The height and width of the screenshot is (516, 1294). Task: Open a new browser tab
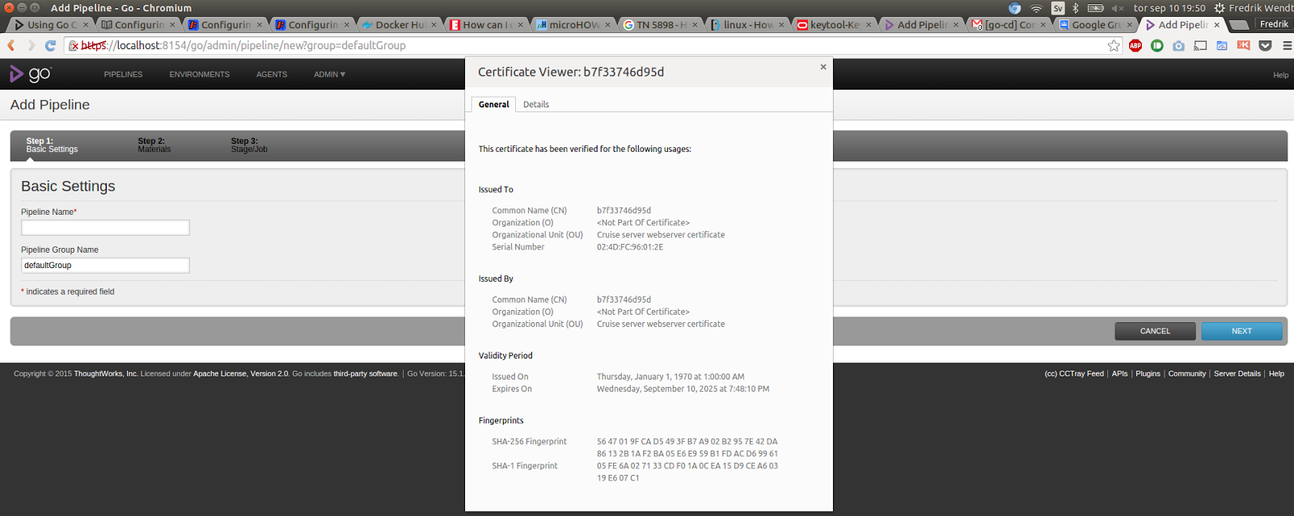[1237, 25]
